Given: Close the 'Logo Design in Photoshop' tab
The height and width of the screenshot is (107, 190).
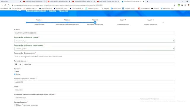Looking at the screenshot, I should pyautogui.click(x=69, y=1).
